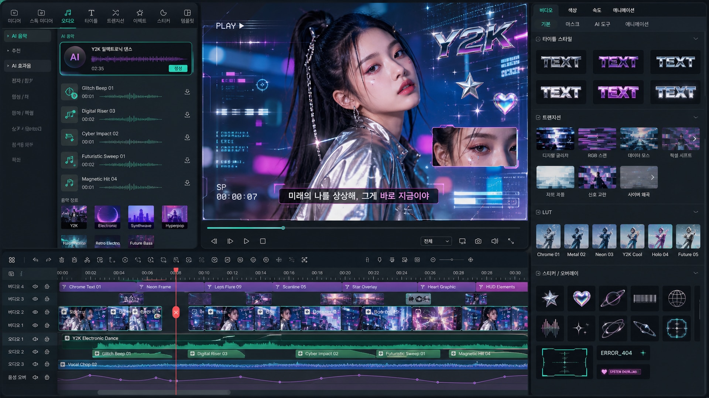Click the timeline zoom slider
709x398 pixels.
[452, 260]
